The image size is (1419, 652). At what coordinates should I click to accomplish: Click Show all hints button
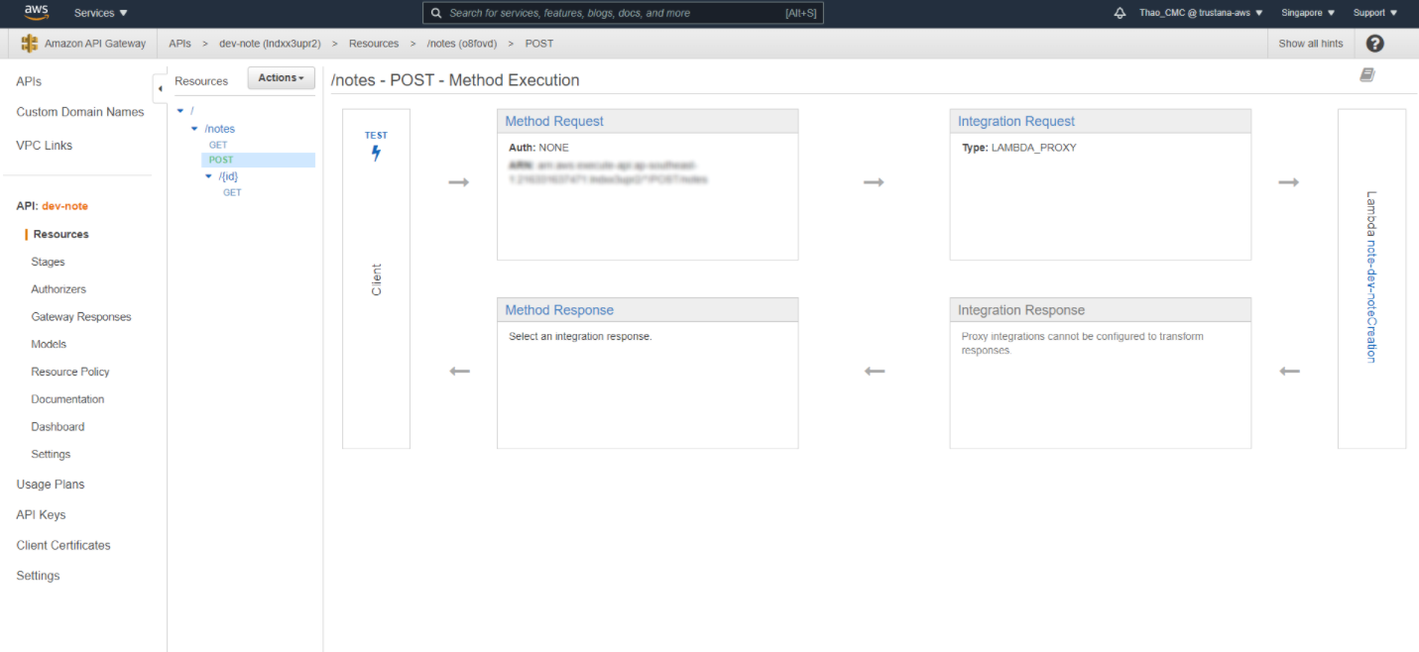point(1310,44)
